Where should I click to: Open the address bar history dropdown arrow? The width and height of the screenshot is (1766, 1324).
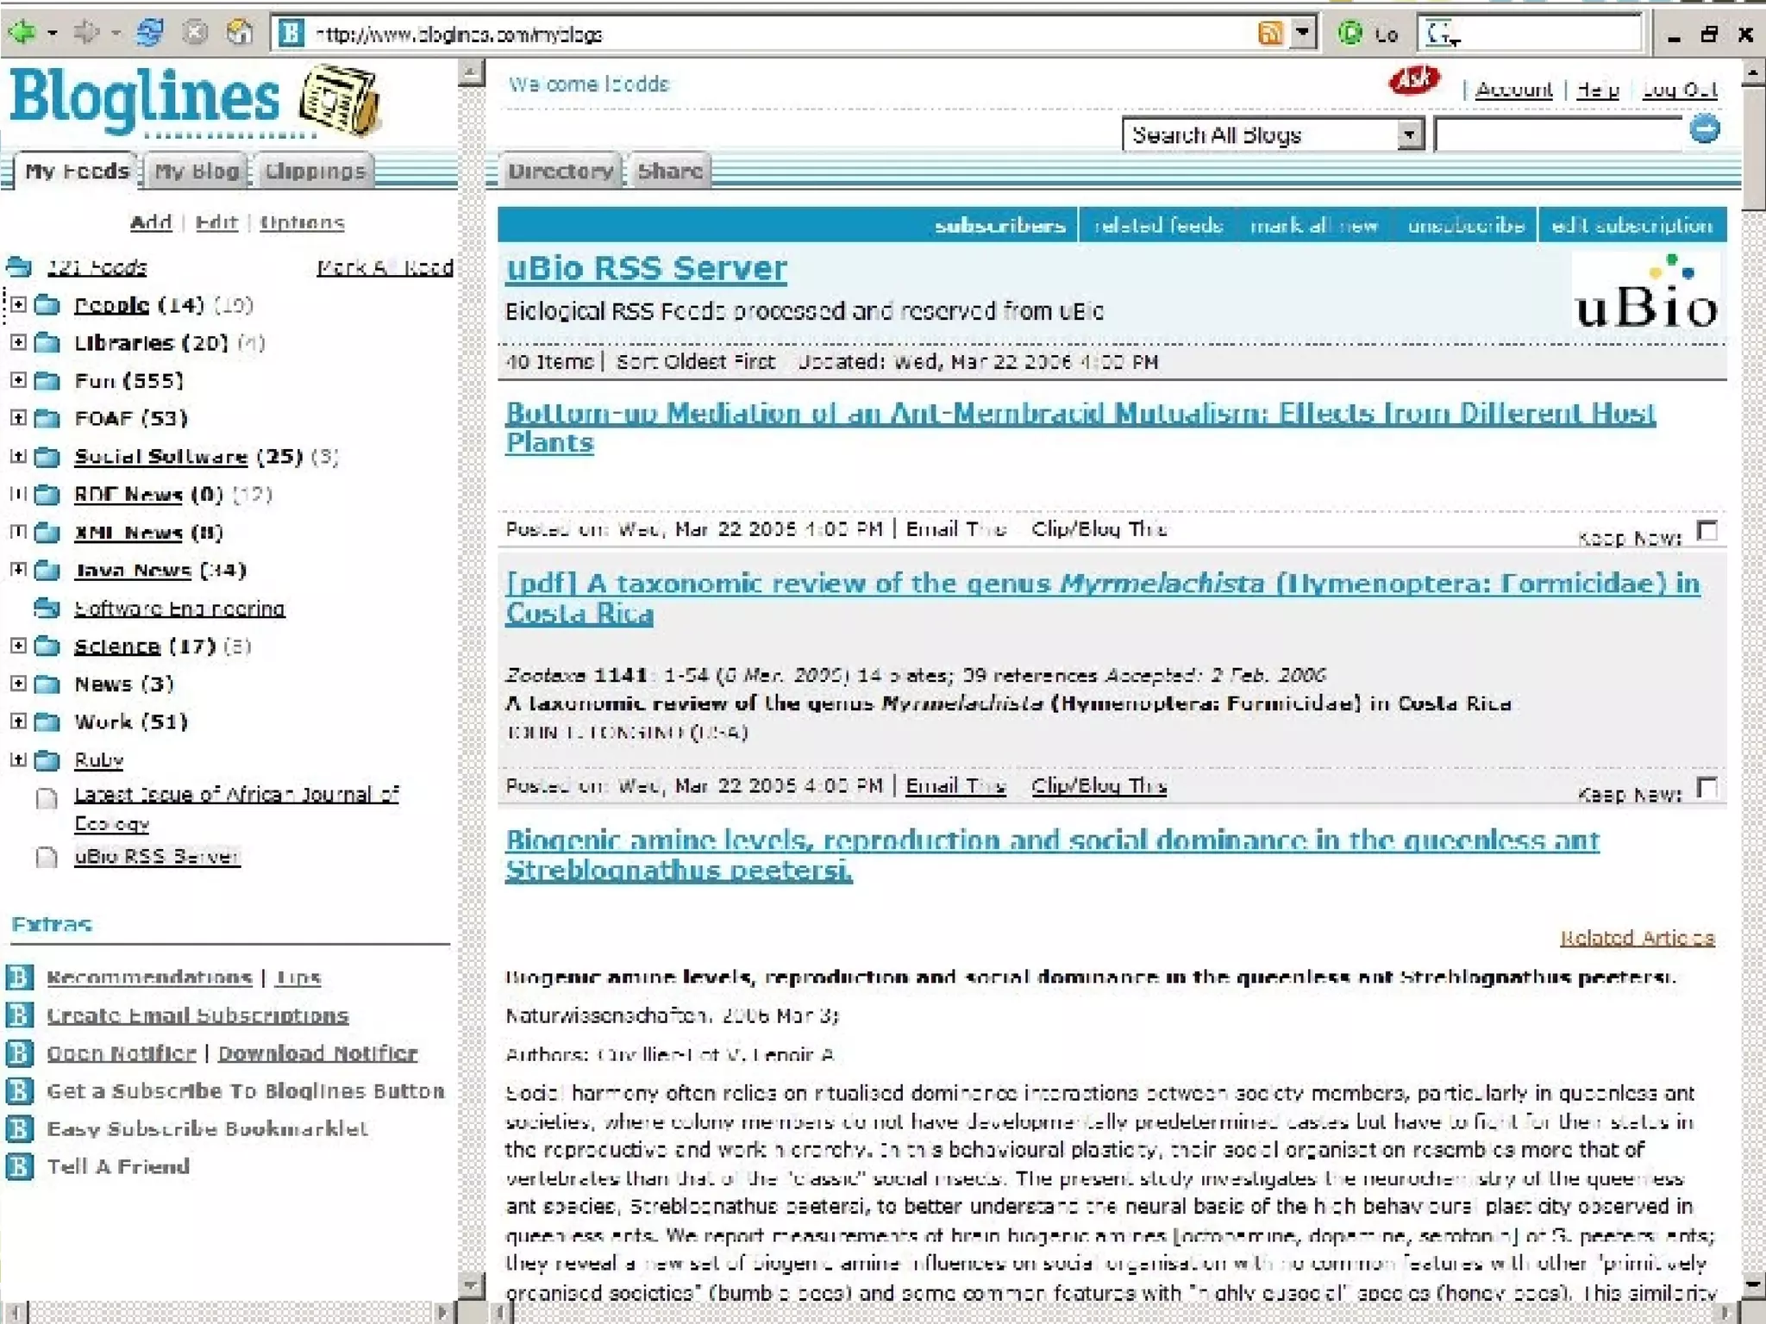pyautogui.click(x=1303, y=34)
